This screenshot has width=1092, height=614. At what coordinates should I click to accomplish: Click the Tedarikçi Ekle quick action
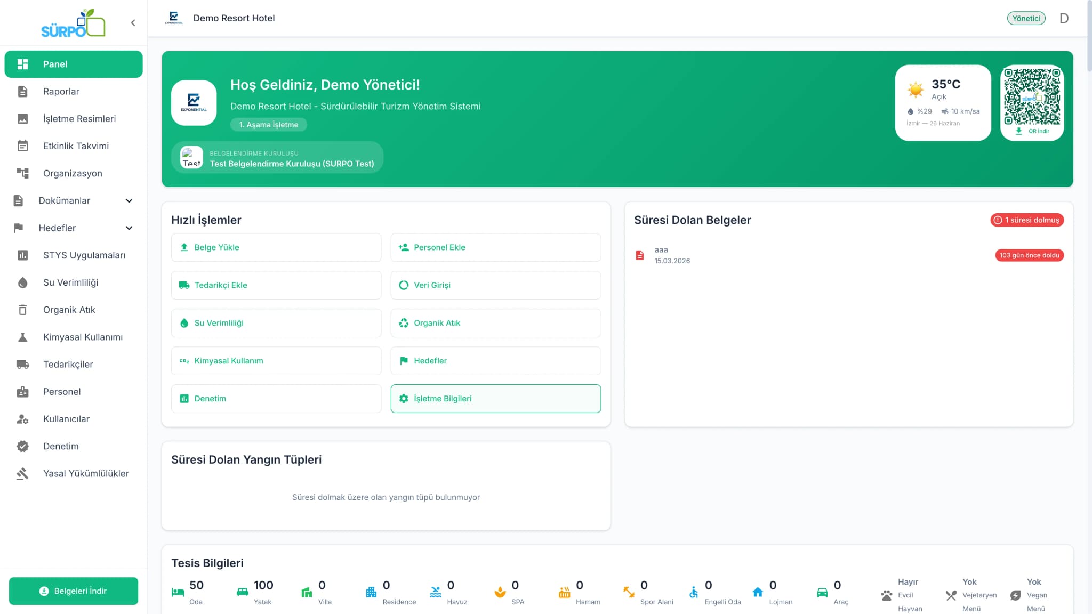tap(276, 285)
